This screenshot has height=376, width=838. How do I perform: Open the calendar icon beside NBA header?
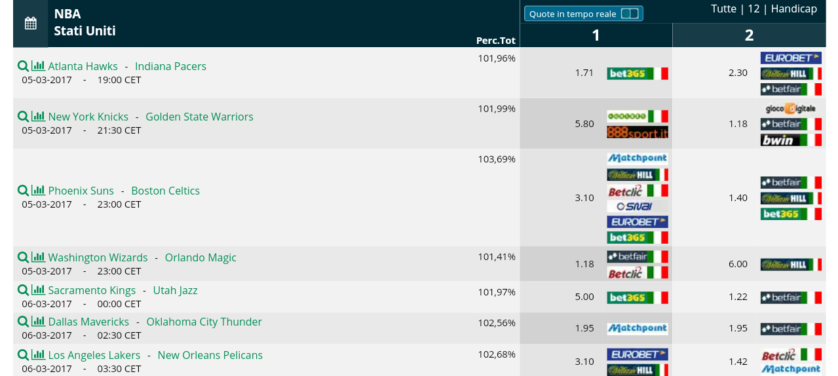[31, 24]
